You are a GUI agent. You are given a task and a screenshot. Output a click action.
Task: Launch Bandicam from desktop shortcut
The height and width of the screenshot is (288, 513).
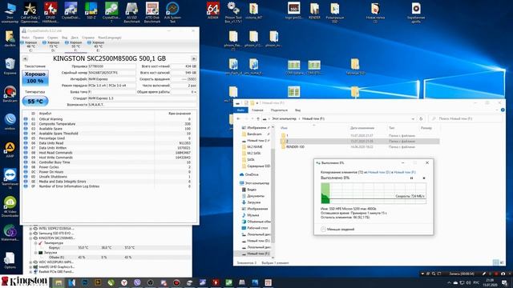click(10, 94)
